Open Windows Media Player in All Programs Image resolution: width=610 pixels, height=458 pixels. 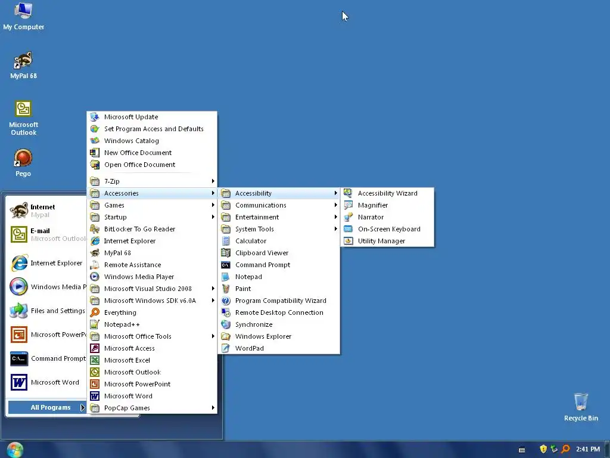[152, 277]
